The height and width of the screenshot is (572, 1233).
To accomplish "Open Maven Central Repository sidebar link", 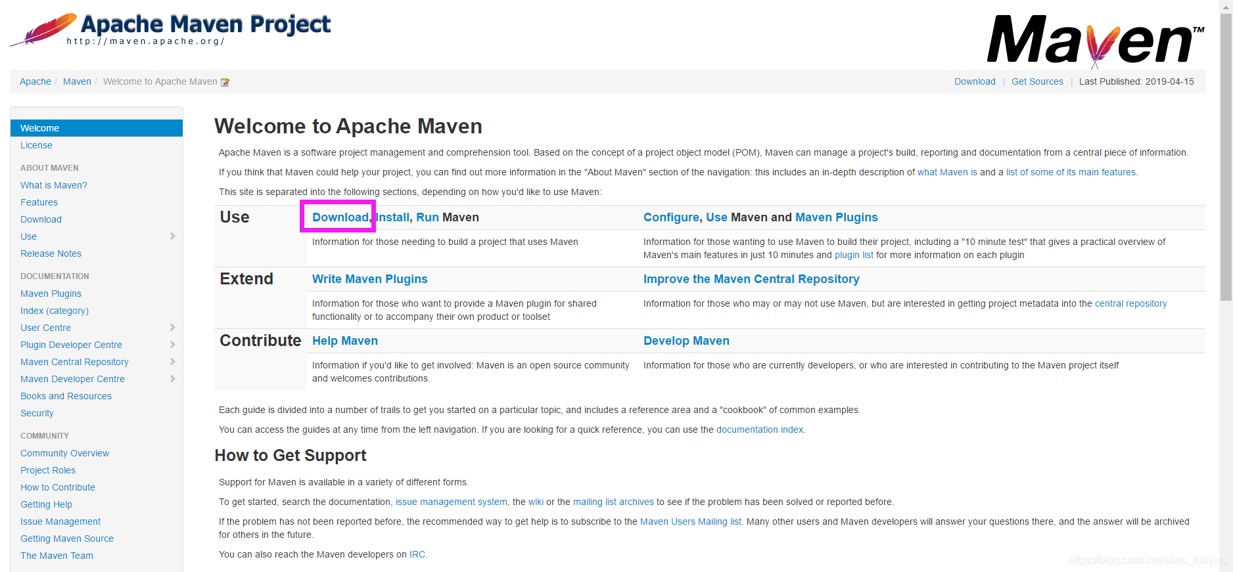I will (74, 362).
